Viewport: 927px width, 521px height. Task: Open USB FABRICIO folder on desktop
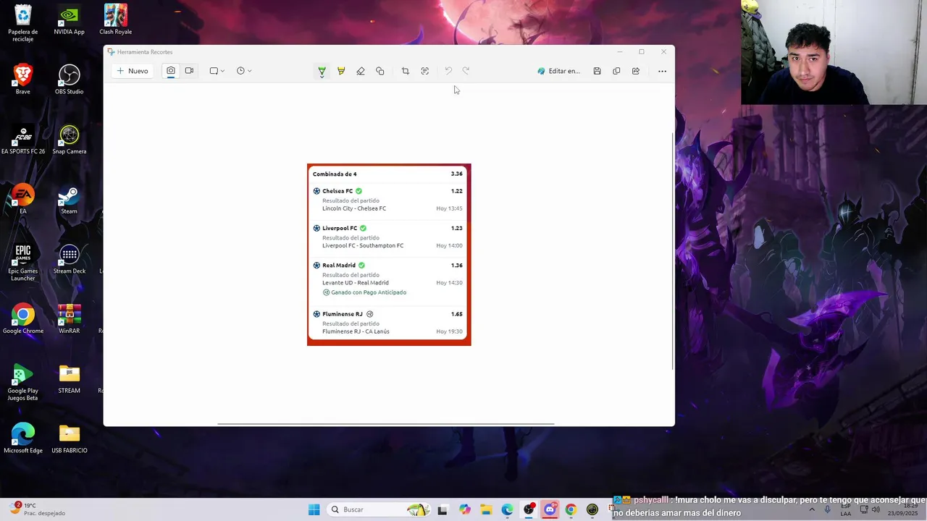pyautogui.click(x=69, y=439)
